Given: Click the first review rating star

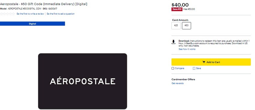Looking at the screenshot, I should 1,14.
